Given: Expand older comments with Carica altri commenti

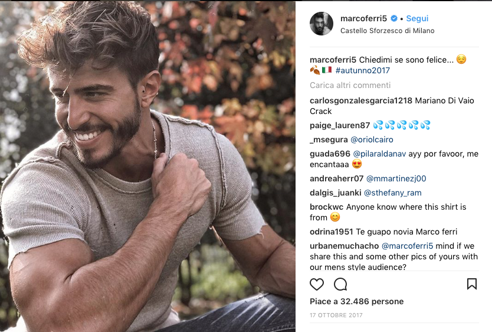Looking at the screenshot, I should (350, 85).
